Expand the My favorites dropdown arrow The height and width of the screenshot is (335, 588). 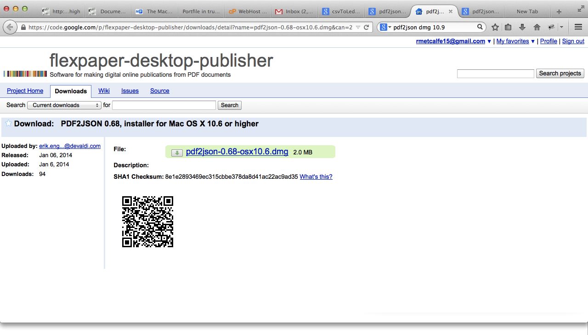pyautogui.click(x=533, y=41)
